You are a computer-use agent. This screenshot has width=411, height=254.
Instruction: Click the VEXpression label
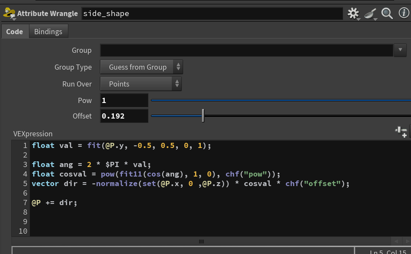[x=33, y=134]
